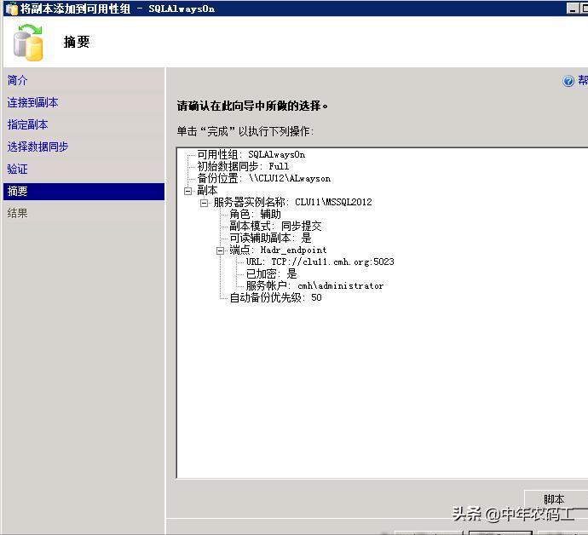Screen dimensions: 588x535
Task: Minimize the wizard window
Action: pyautogui.click(x=572, y=9)
